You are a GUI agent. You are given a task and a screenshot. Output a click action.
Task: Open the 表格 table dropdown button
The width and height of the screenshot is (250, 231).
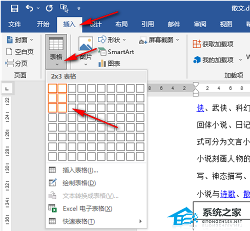[x=56, y=52]
